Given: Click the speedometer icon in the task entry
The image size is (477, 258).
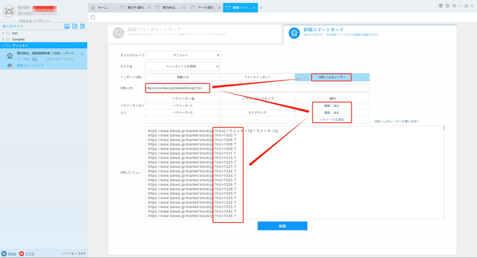Looking at the screenshot, I should (x=10, y=66).
